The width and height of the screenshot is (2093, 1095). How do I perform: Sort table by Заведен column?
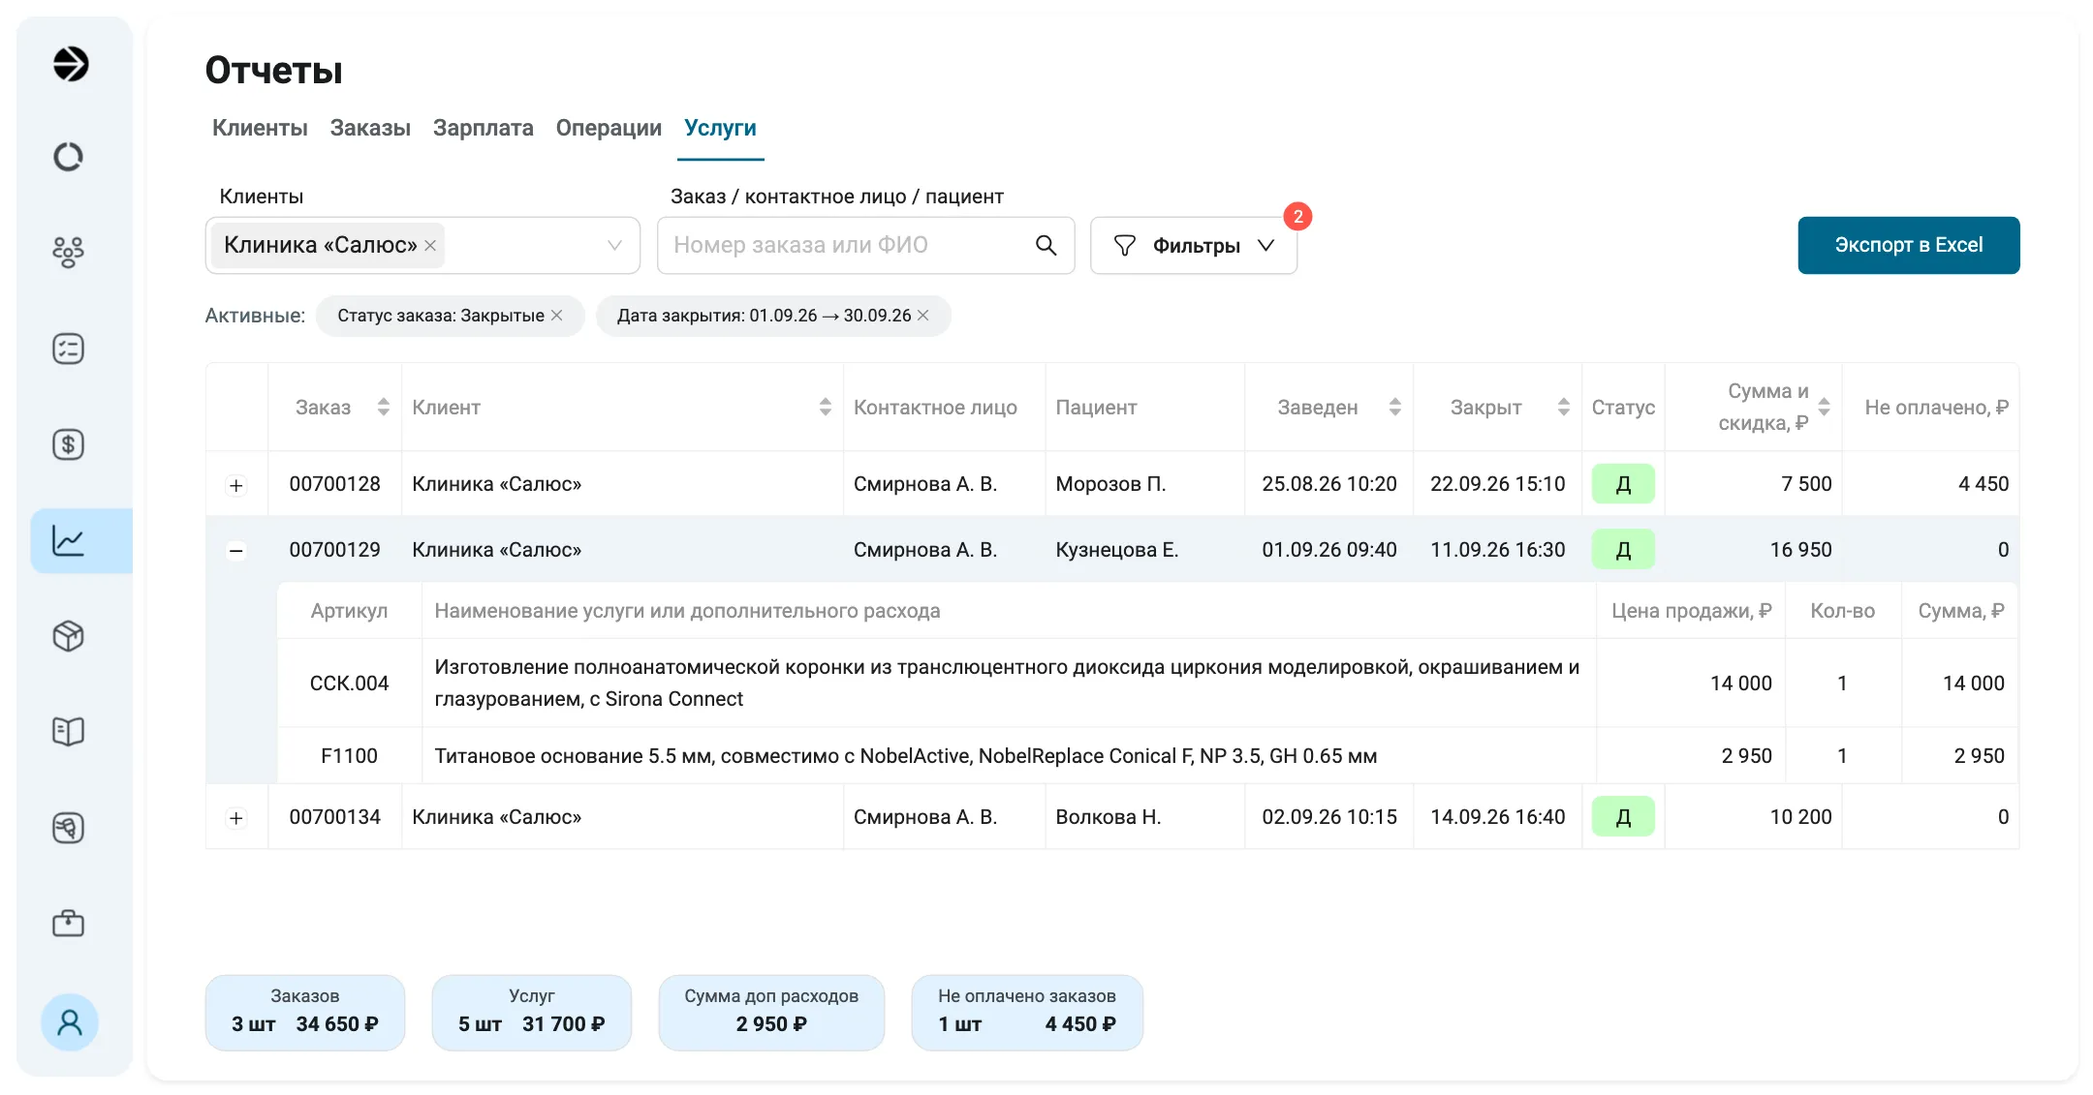pos(1395,408)
